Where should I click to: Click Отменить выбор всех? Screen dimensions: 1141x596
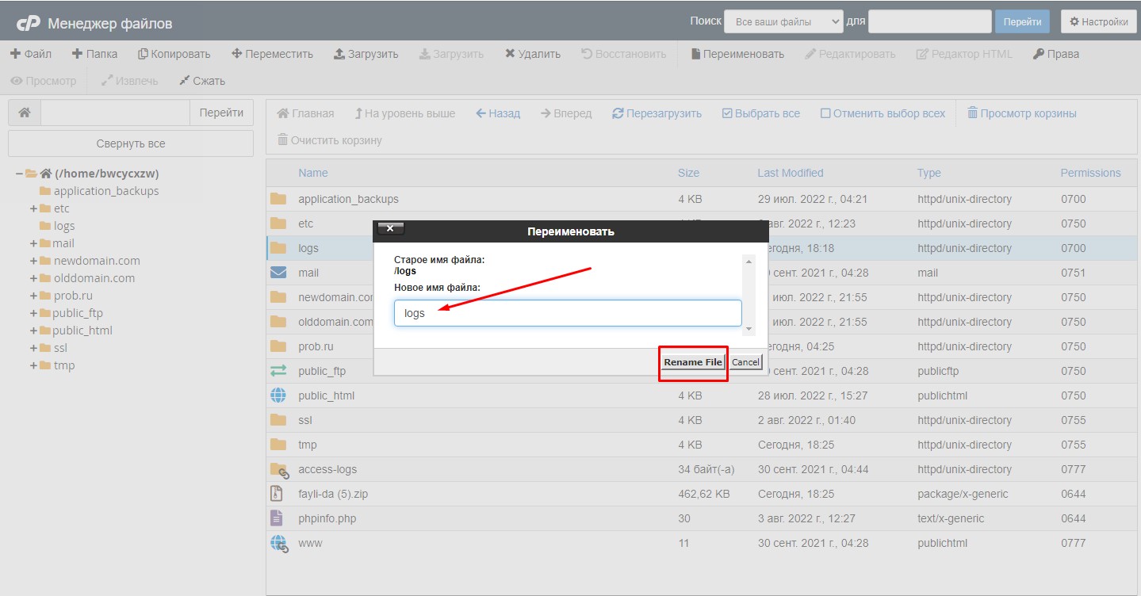(883, 113)
